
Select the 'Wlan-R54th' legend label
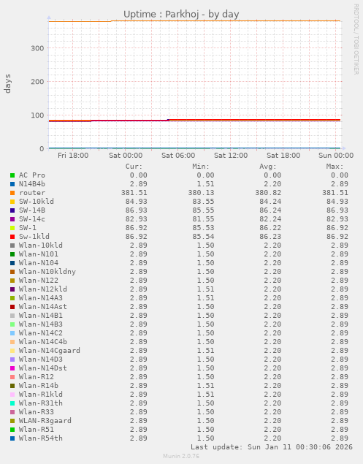(x=41, y=438)
